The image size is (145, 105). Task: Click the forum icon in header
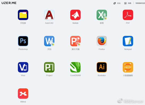[x=115, y=3]
